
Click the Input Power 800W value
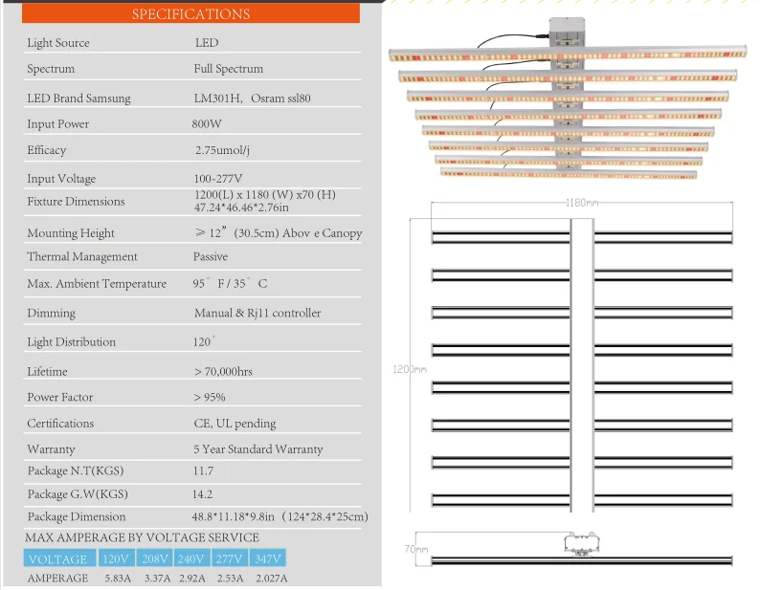tap(207, 124)
